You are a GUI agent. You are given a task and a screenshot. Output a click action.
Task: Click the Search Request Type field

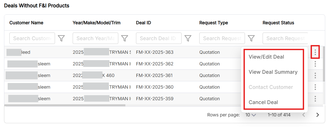tap(222, 38)
